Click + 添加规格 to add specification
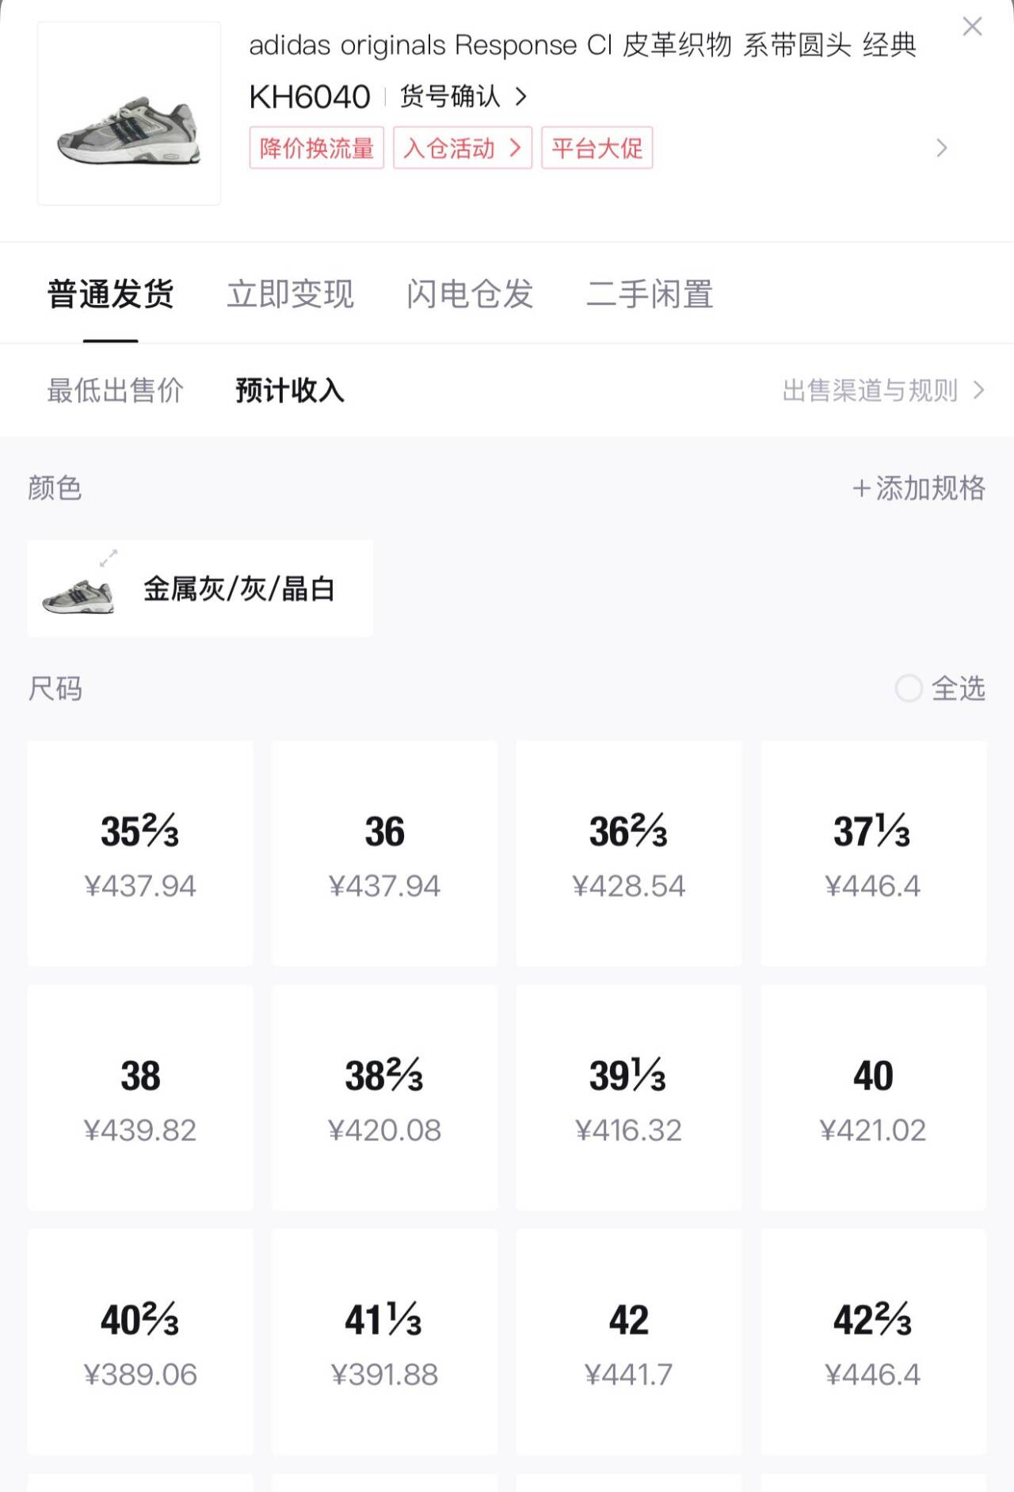Viewport: 1014px width, 1492px height. [x=919, y=488]
